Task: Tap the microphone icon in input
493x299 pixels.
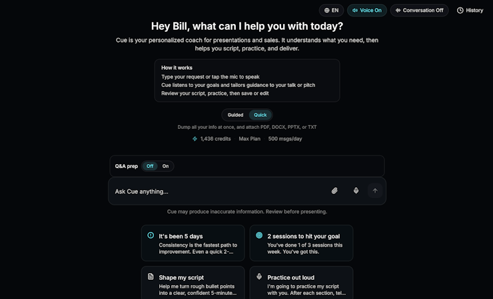Action: coord(356,191)
